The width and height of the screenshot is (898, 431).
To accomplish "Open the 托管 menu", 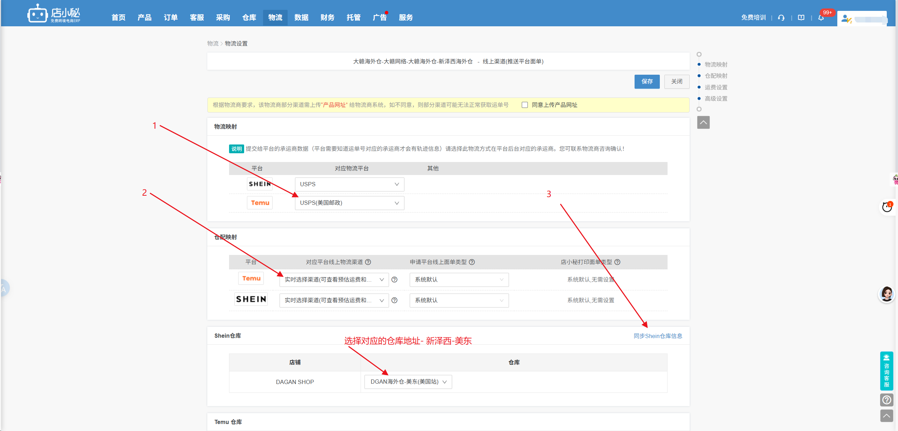I will 354,18.
